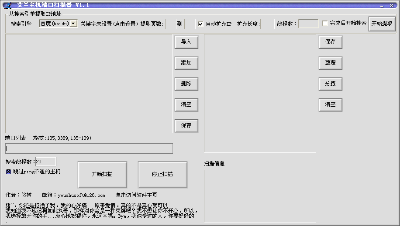Click the 线程数 field in the top panel
The height and width of the screenshot is (226, 400).
click(308, 24)
